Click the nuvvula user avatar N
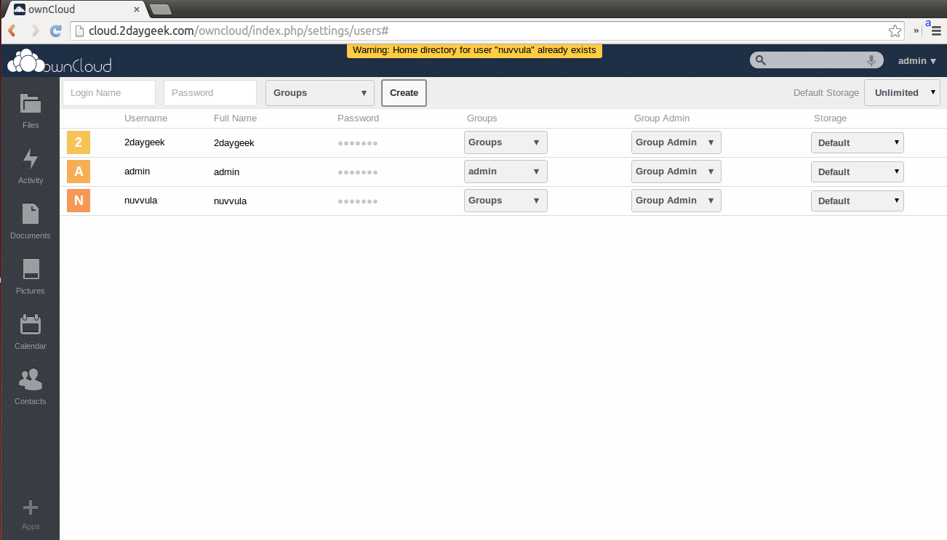Image resolution: width=947 pixels, height=540 pixels. click(x=79, y=201)
